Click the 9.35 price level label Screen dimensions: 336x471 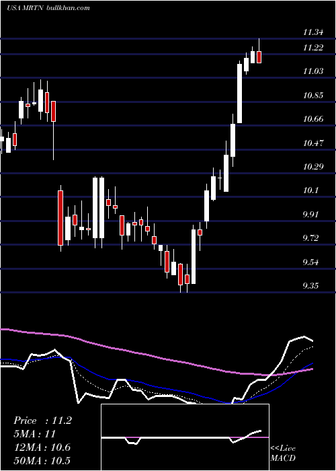tap(311, 286)
